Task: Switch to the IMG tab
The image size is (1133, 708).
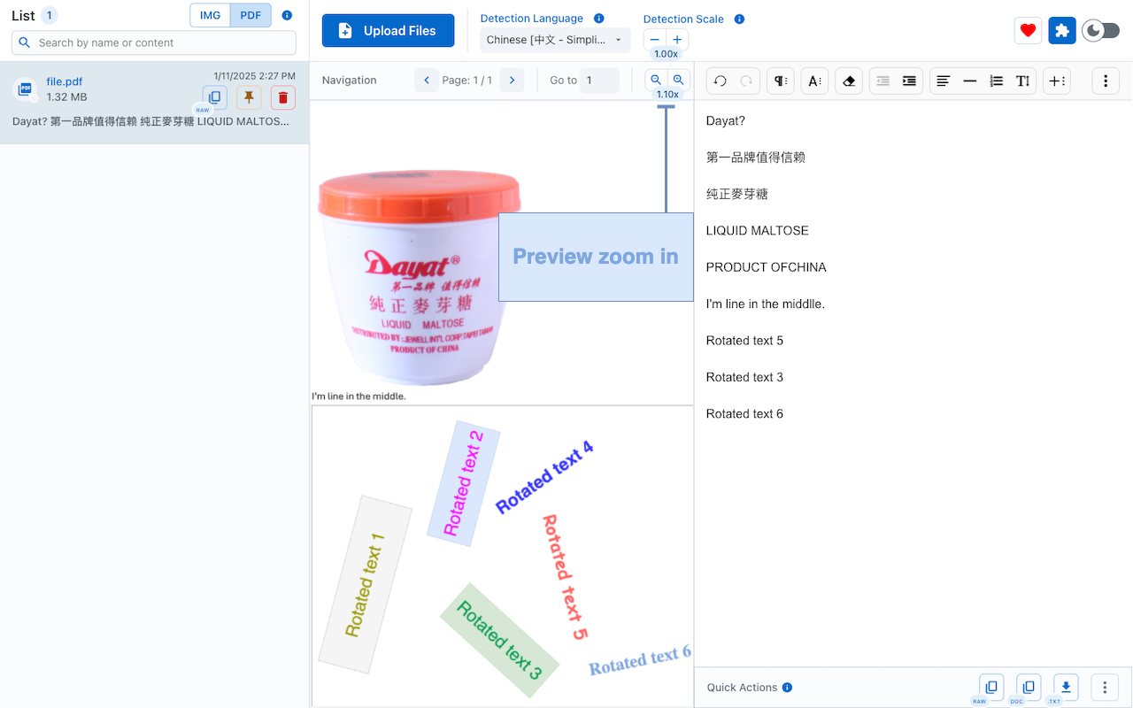Action: point(210,16)
